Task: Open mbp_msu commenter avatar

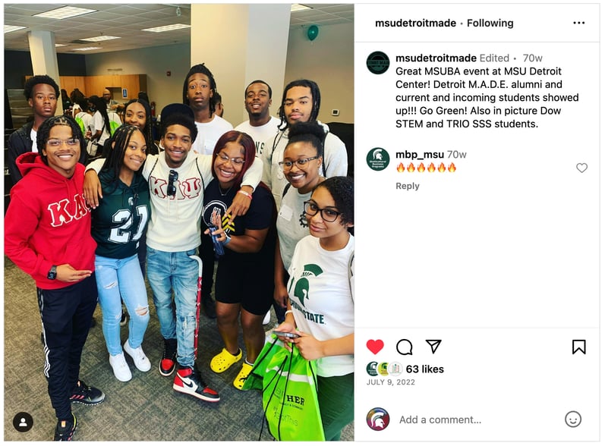Action: tap(378, 159)
